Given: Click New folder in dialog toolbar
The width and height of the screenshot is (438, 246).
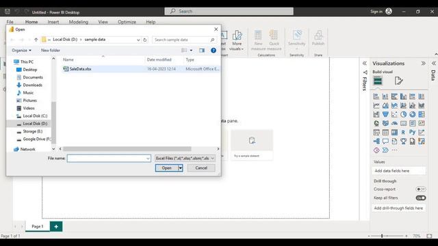Looking at the screenshot, I should click(x=51, y=50).
